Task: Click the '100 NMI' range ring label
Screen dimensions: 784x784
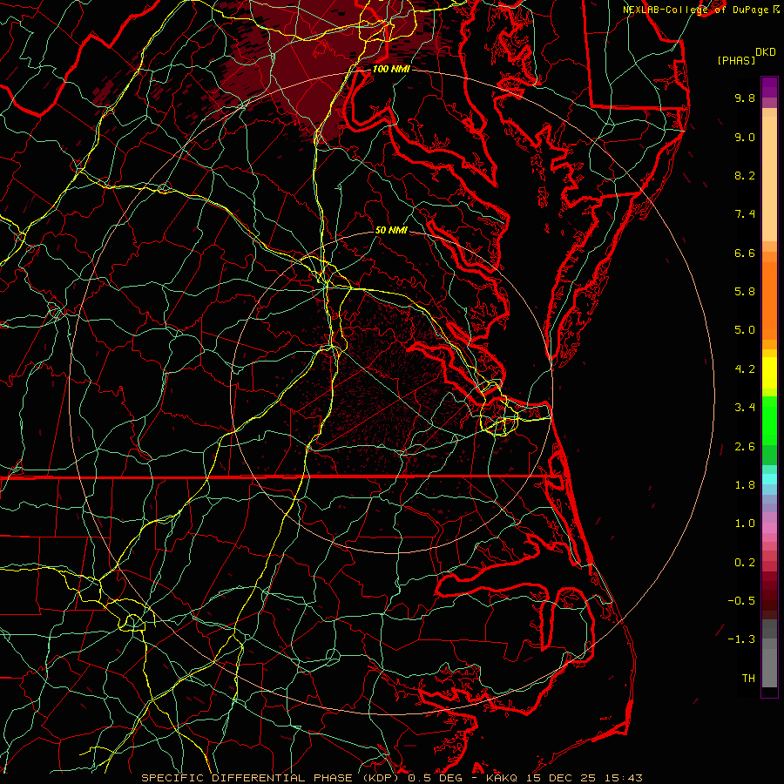Action: pyautogui.click(x=391, y=69)
